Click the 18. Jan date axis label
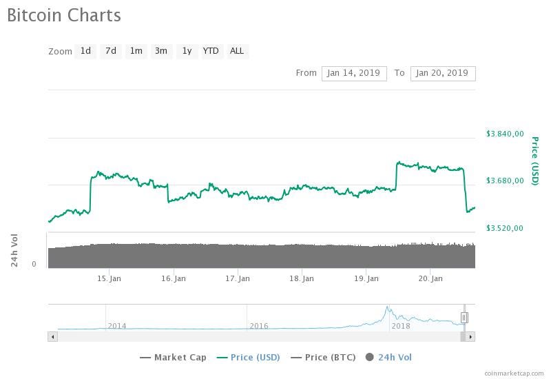 (x=302, y=279)
